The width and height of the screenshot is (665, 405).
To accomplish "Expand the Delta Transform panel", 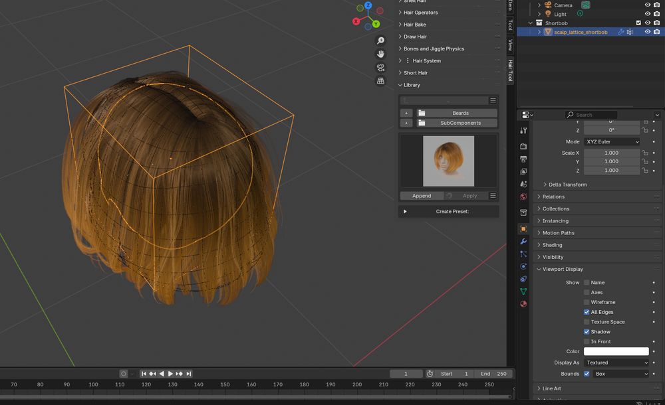I will point(567,185).
